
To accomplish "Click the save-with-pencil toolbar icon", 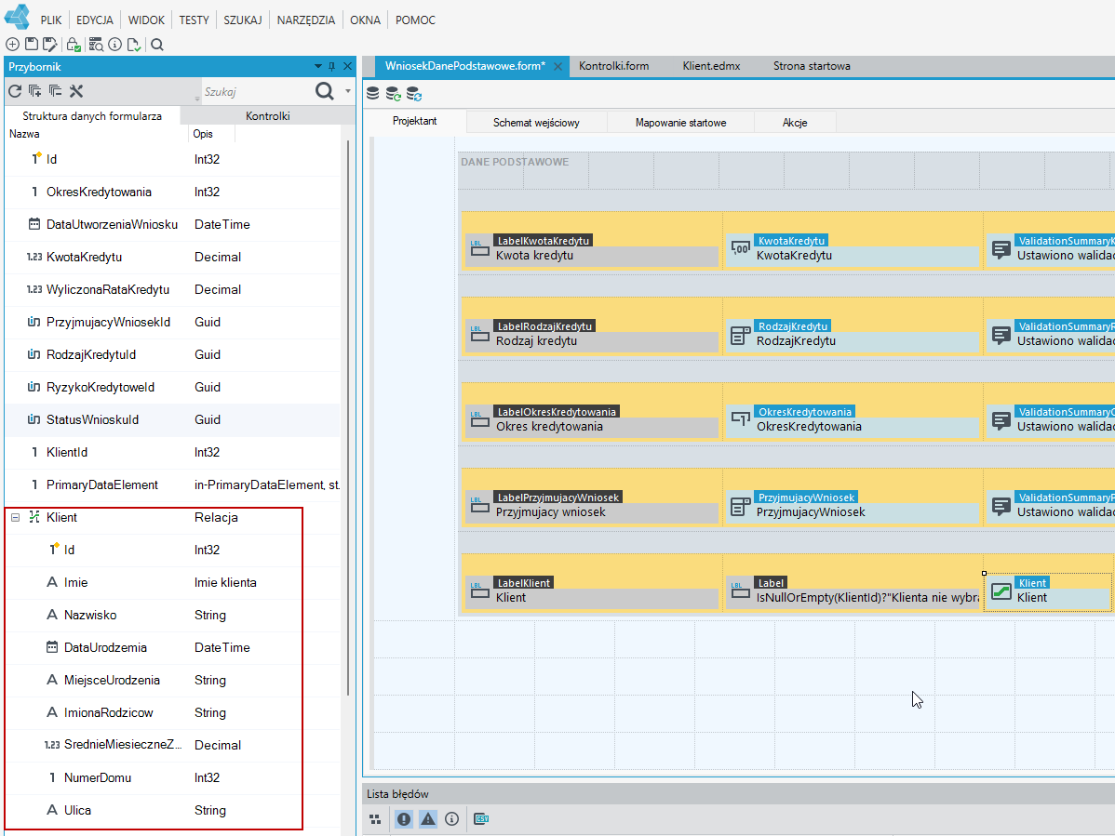I will point(49,45).
